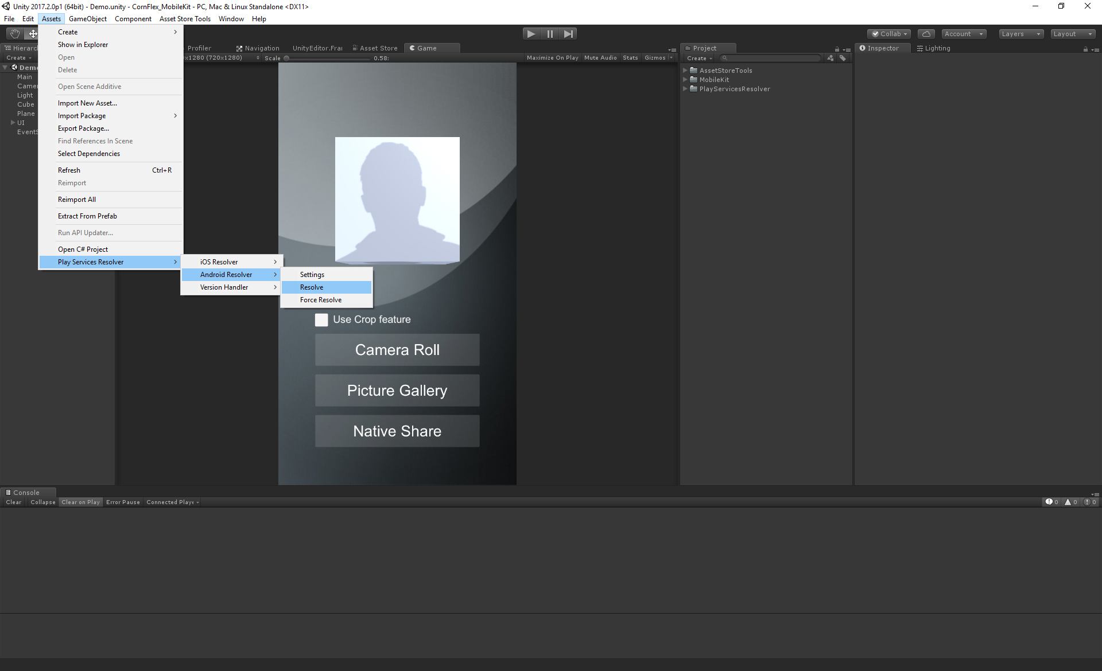Open the Collab dropdown
This screenshot has width=1102, height=671.
pyautogui.click(x=888, y=34)
